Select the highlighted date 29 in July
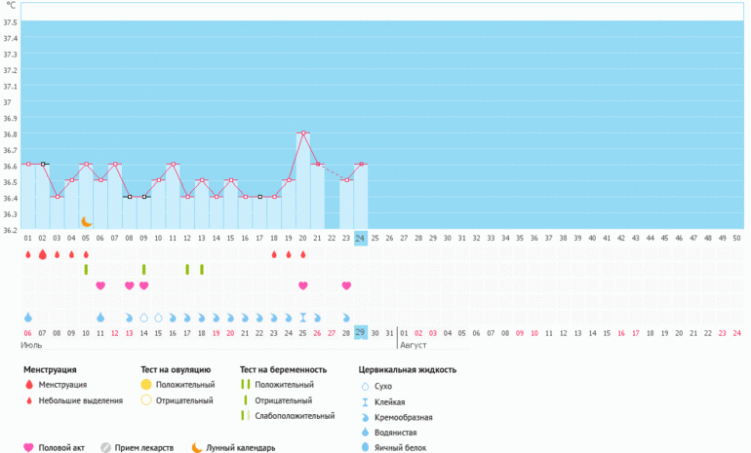This screenshot has height=453, width=751. pos(361,332)
